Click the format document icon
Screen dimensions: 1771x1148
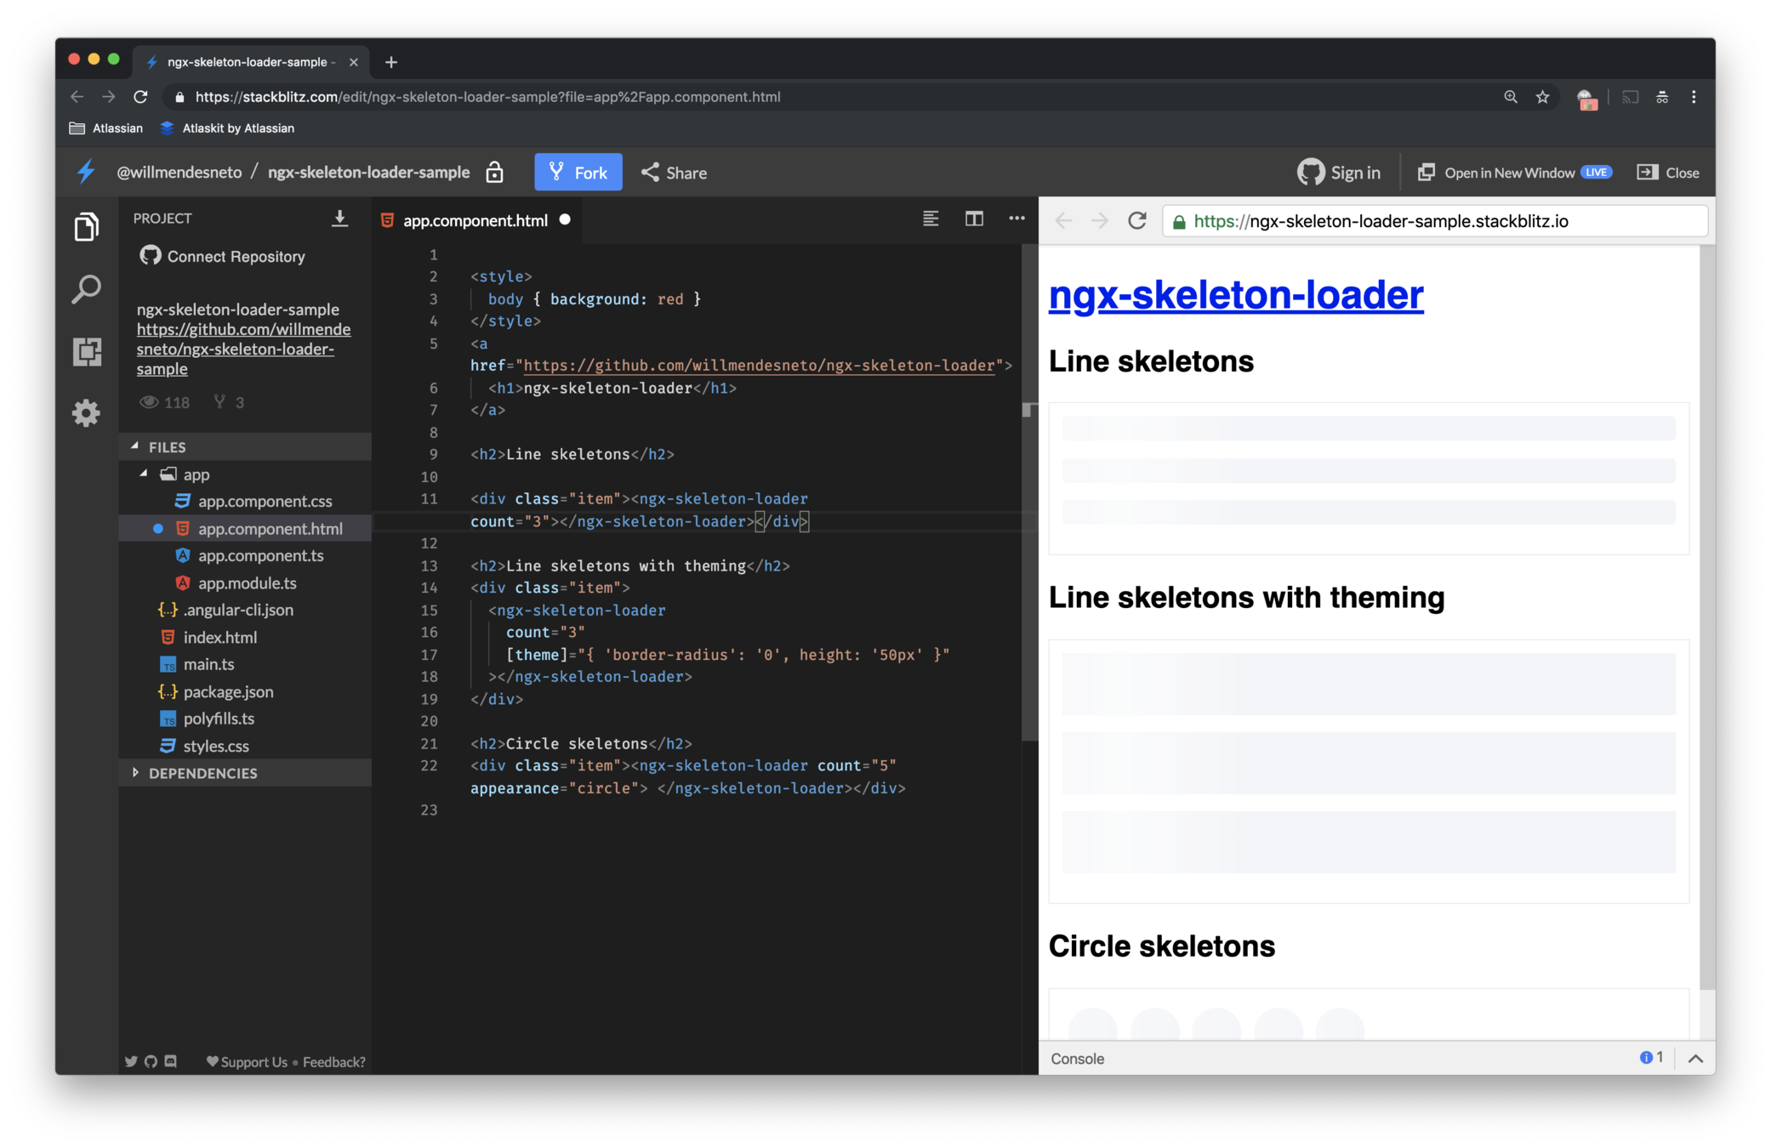pos(931,219)
